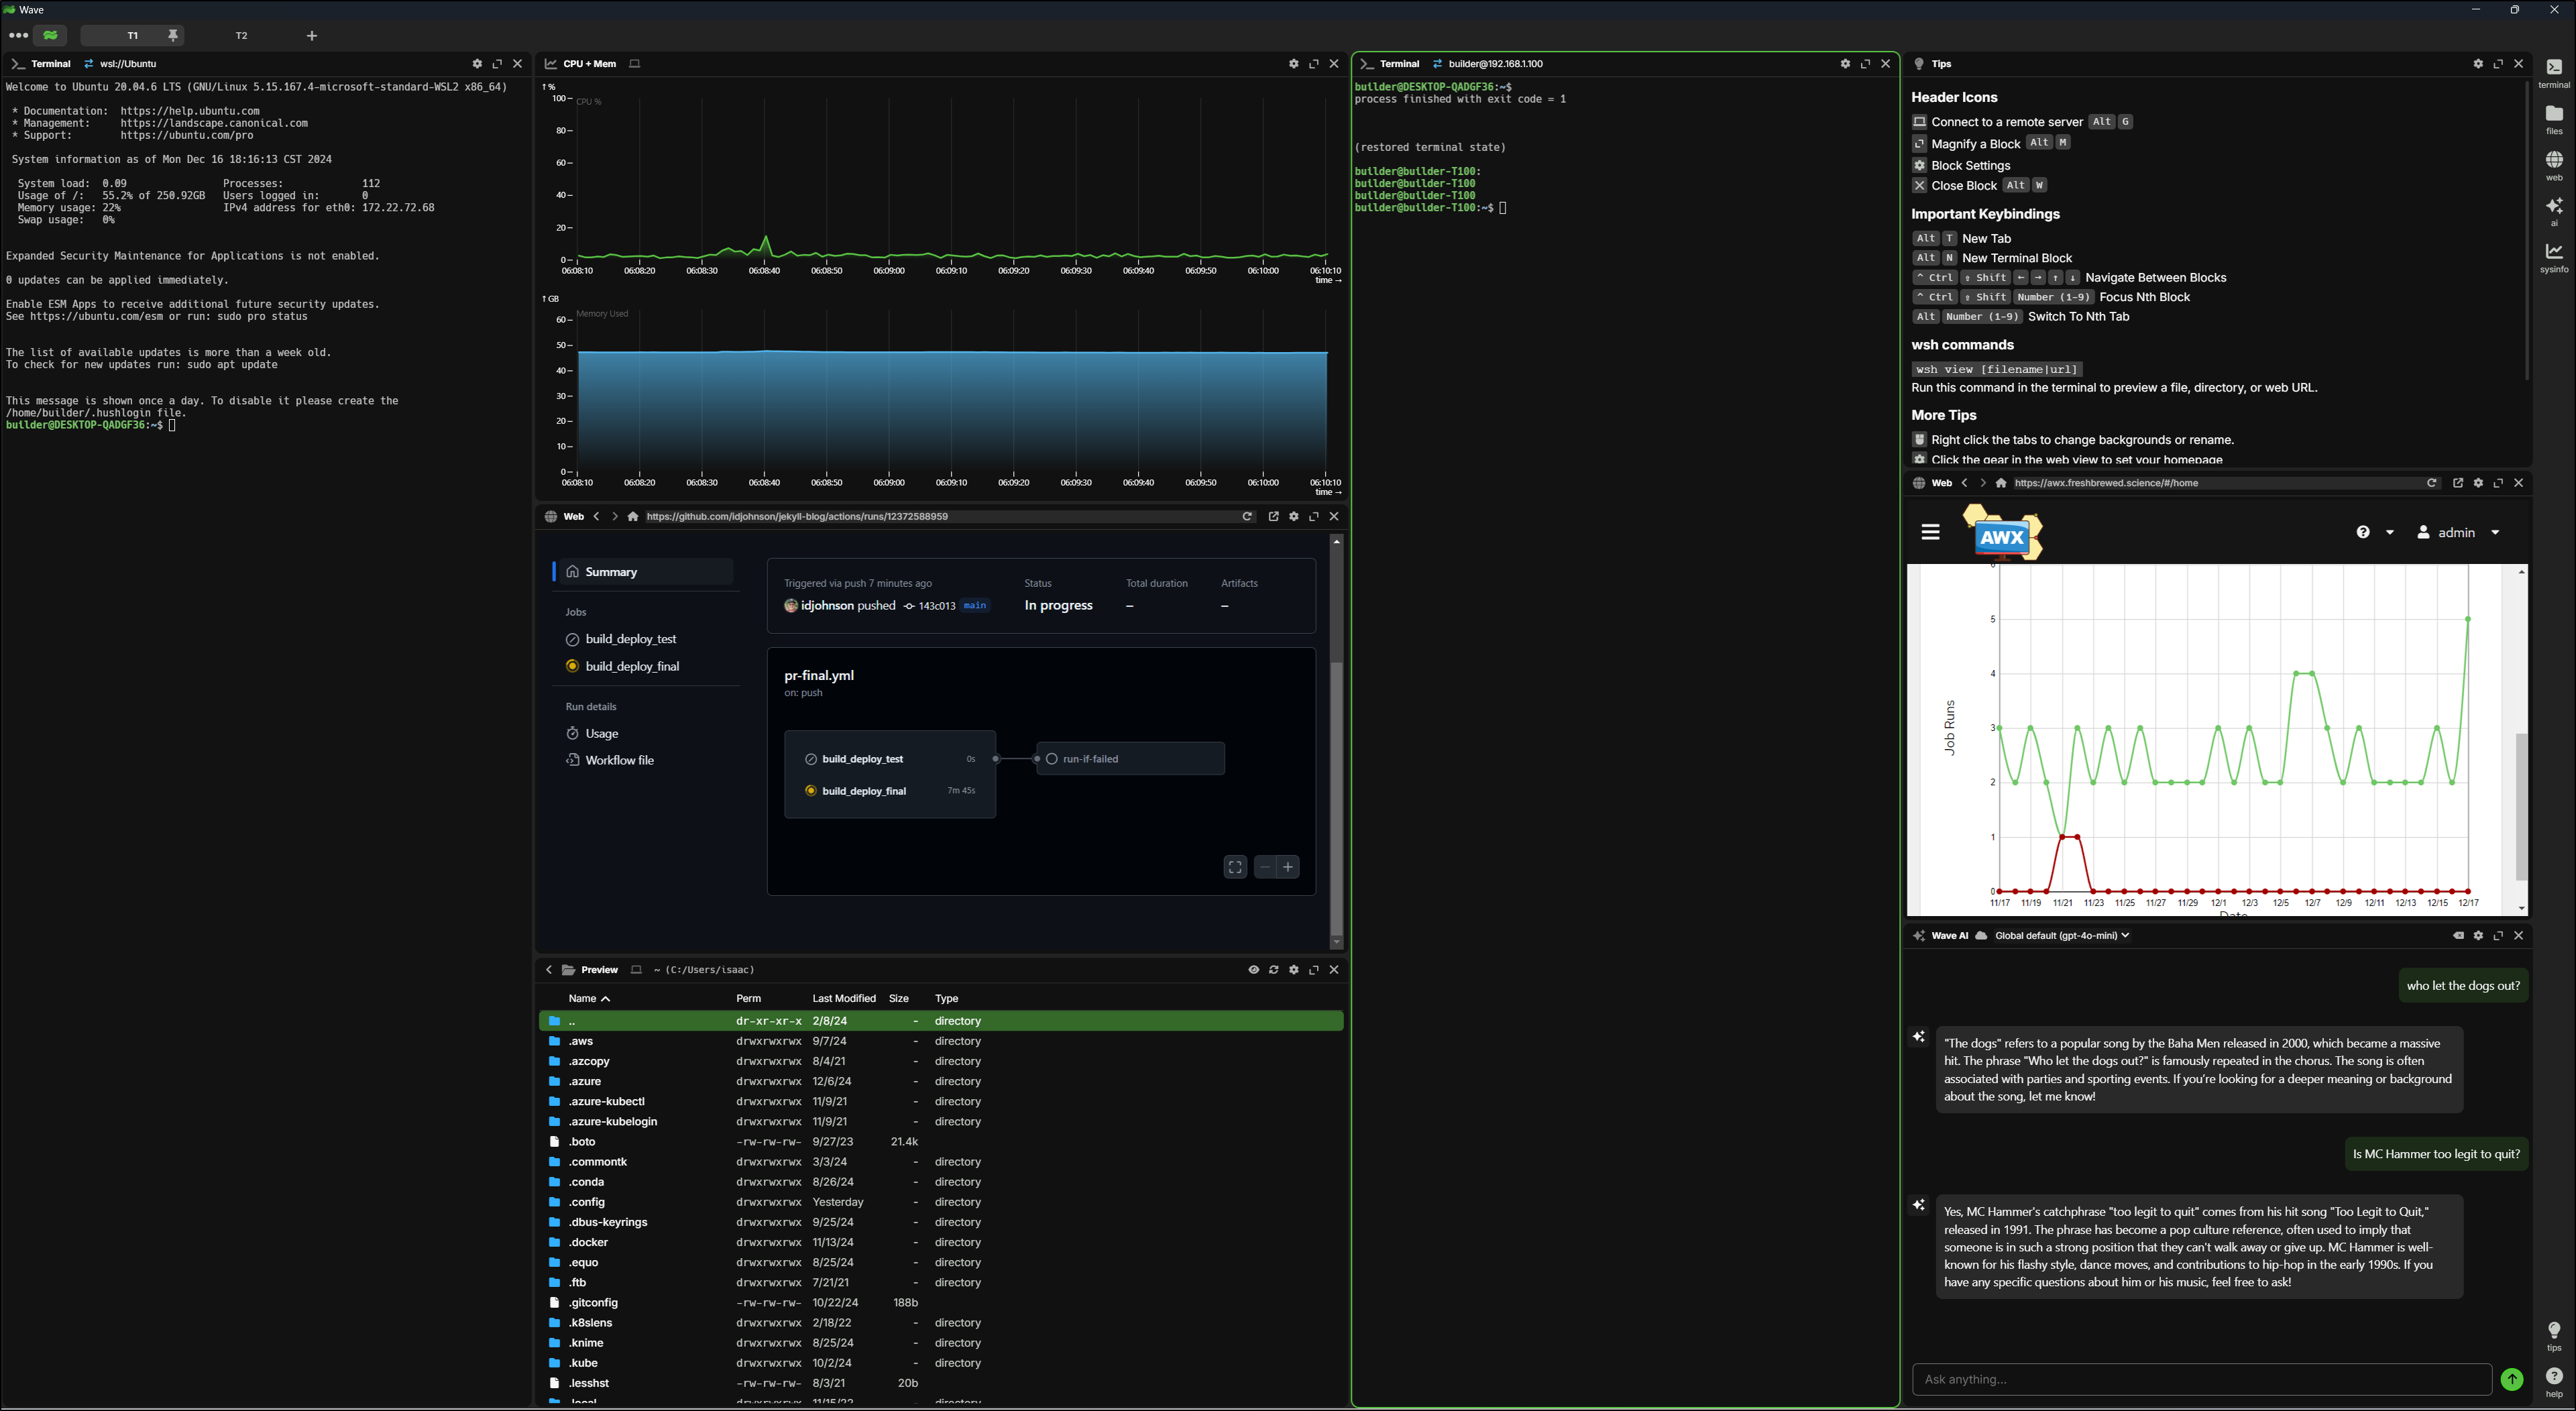Open the files widget in right sidebar

2553,120
